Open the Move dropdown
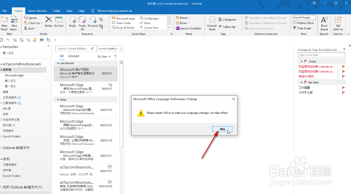This screenshot has width=351, height=194. click(183, 18)
